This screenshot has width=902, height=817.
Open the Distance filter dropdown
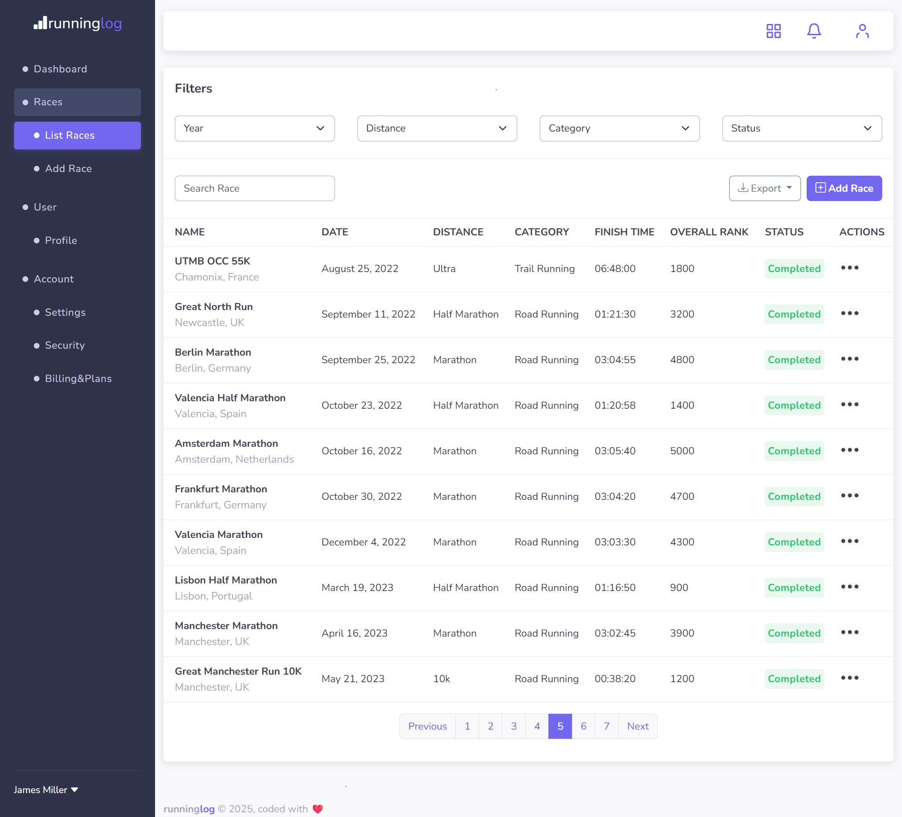[x=437, y=128]
